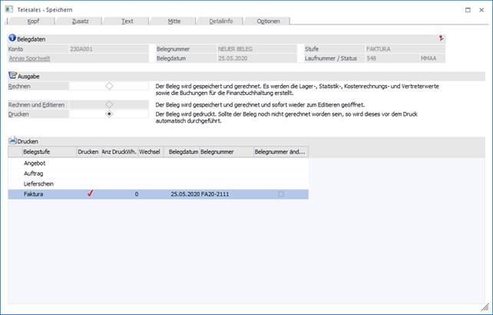The width and height of the screenshot is (493, 315).
Task: Click the red checkmark in Faktura row
Action: pos(89,195)
